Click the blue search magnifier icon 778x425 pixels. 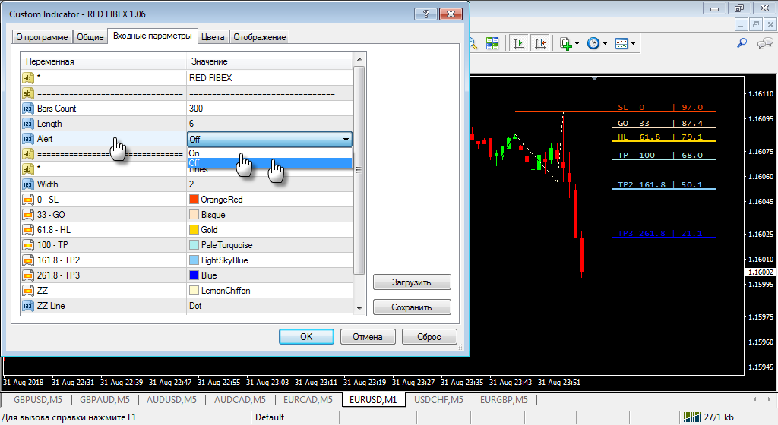742,43
